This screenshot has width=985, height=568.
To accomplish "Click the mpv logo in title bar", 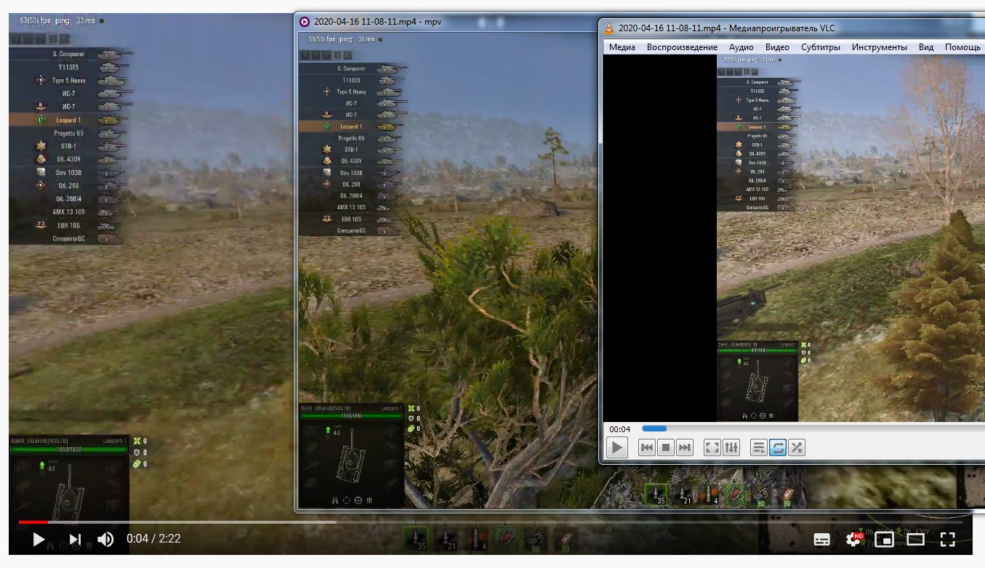I will (x=305, y=22).
